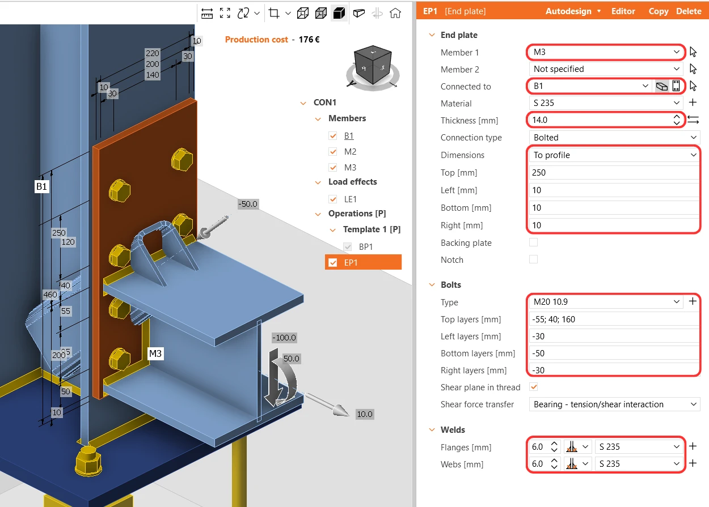This screenshot has height=507, width=709.
Task: Toggle the BP1 operation checkbox
Action: point(348,247)
